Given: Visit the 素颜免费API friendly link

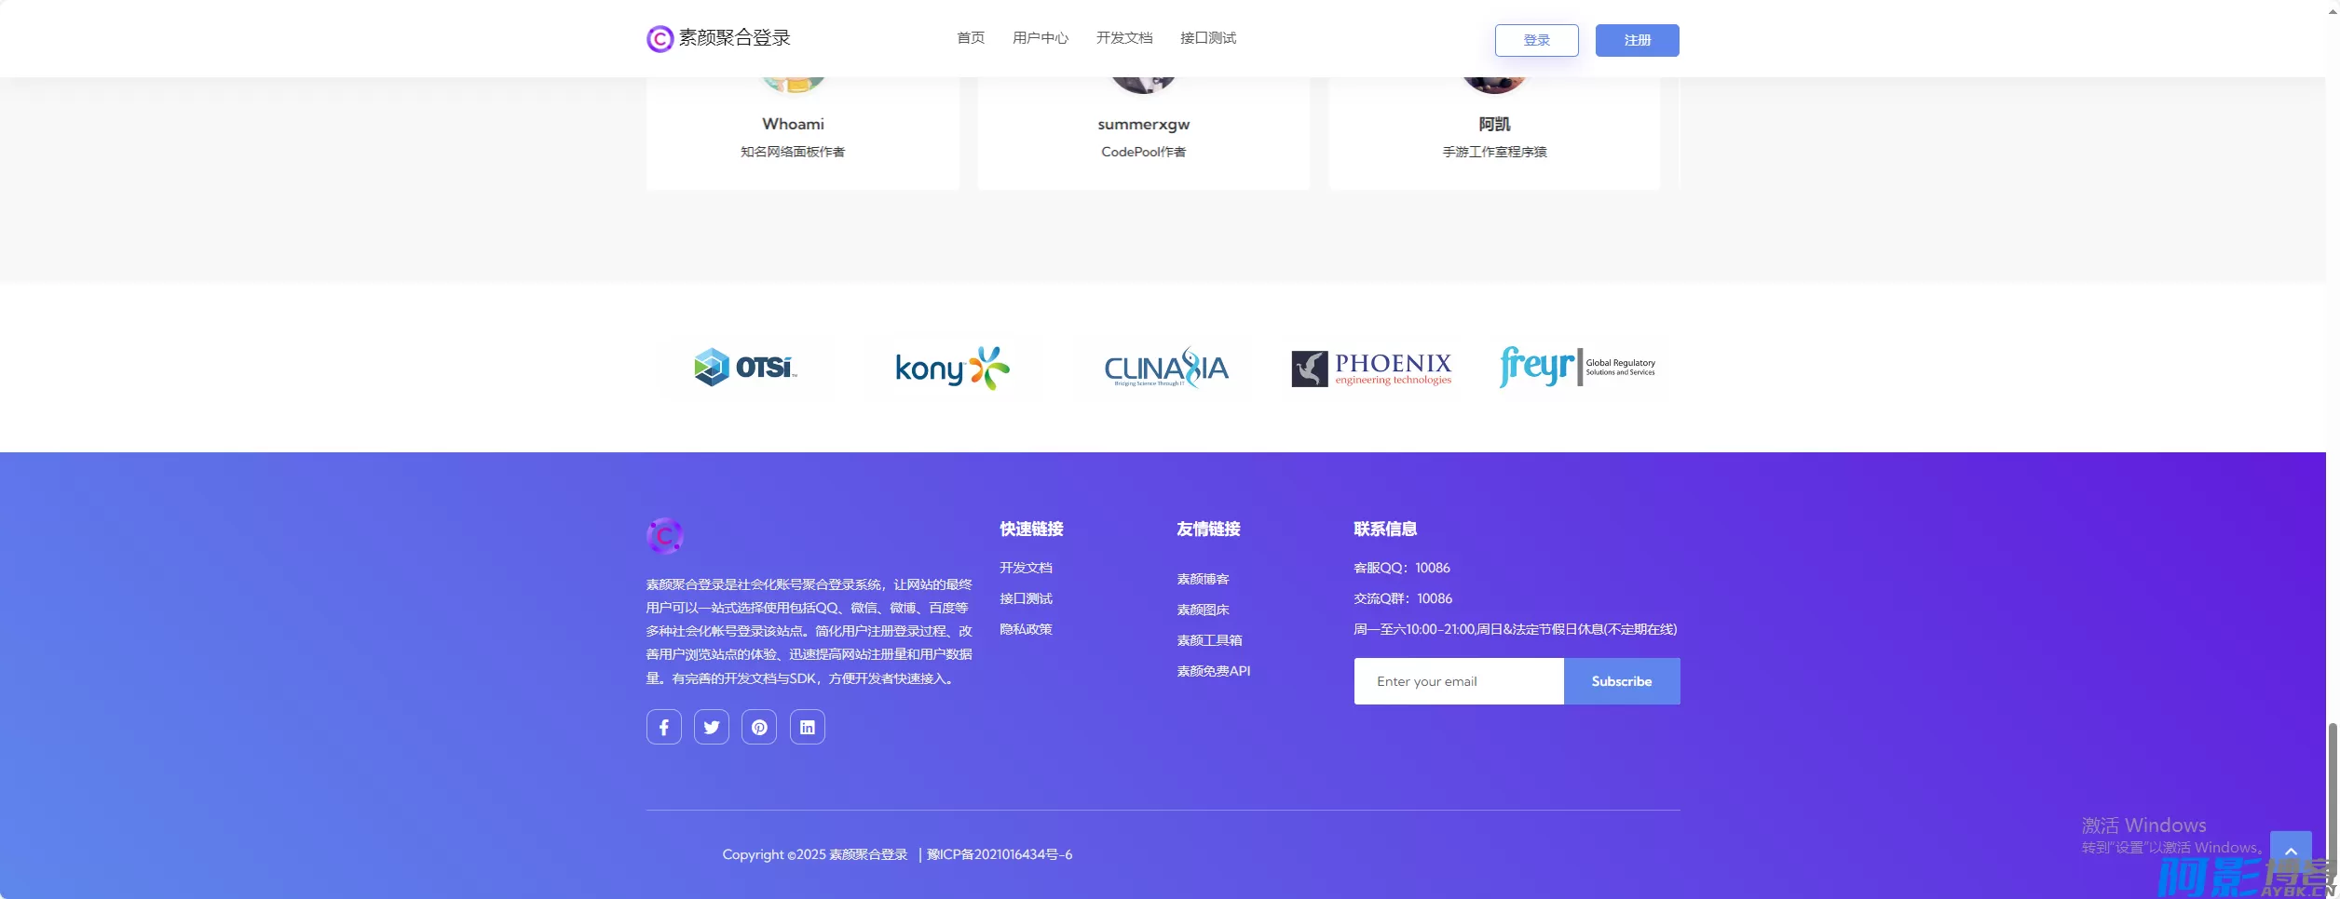Looking at the screenshot, I should (x=1213, y=671).
